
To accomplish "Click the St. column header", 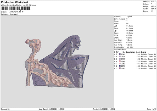I will (124, 52).
